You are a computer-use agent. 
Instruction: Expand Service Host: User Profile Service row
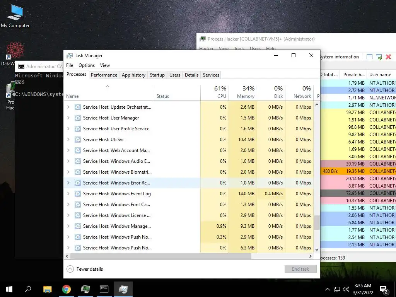(x=68, y=129)
